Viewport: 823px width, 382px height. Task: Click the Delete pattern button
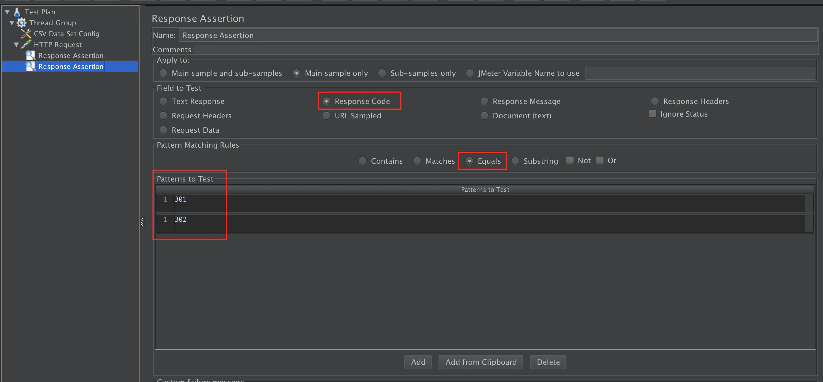548,362
